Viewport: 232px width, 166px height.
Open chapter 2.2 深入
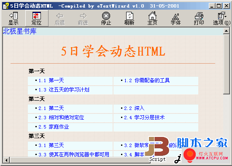[x=134, y=108]
